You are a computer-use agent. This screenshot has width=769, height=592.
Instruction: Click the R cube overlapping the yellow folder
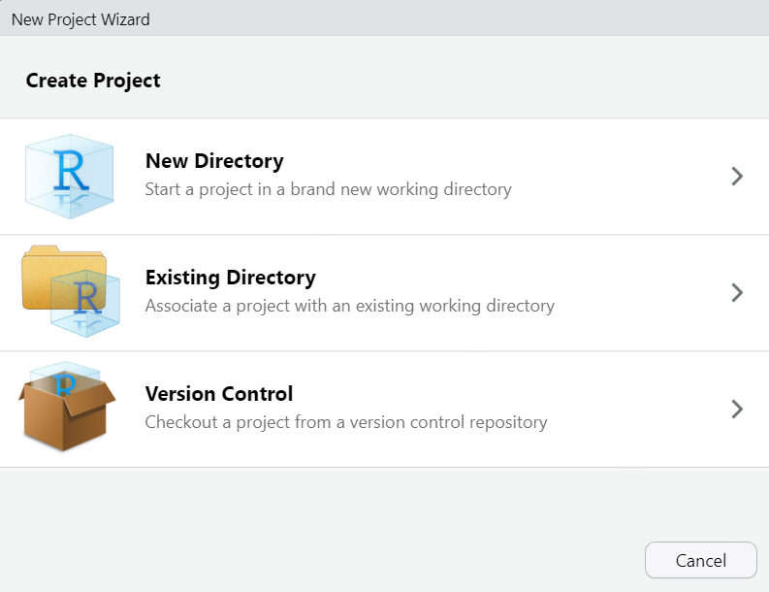click(87, 299)
